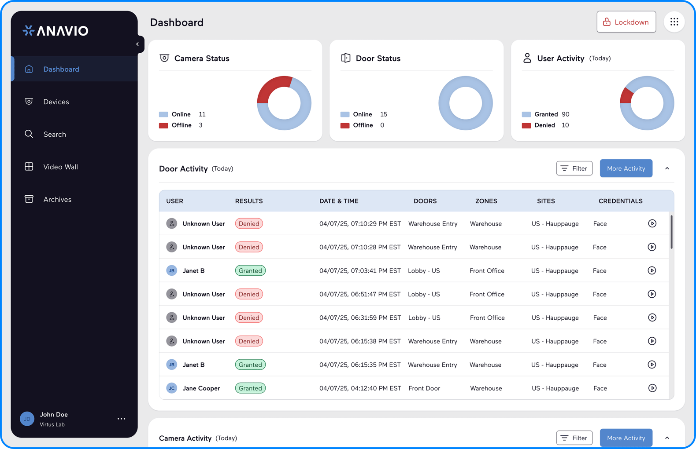Play video for 07:03:41 PM event

652,270
